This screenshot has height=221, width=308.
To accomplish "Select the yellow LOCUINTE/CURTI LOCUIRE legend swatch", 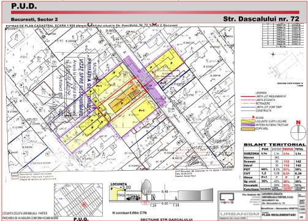I will (248, 121).
